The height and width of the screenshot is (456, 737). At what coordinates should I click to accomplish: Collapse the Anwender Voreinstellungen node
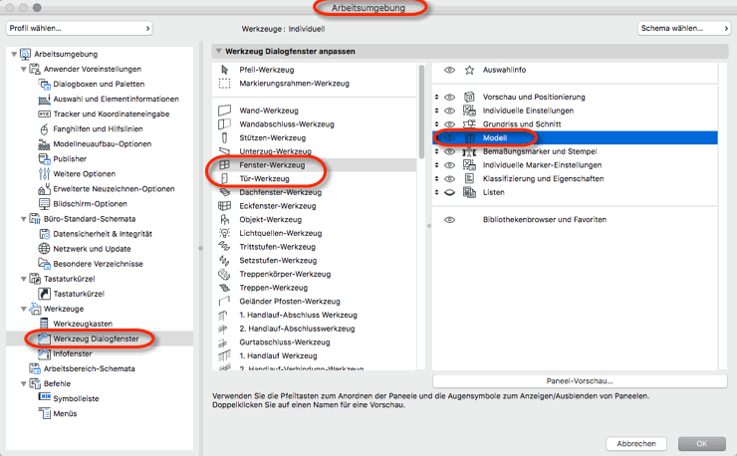point(24,69)
